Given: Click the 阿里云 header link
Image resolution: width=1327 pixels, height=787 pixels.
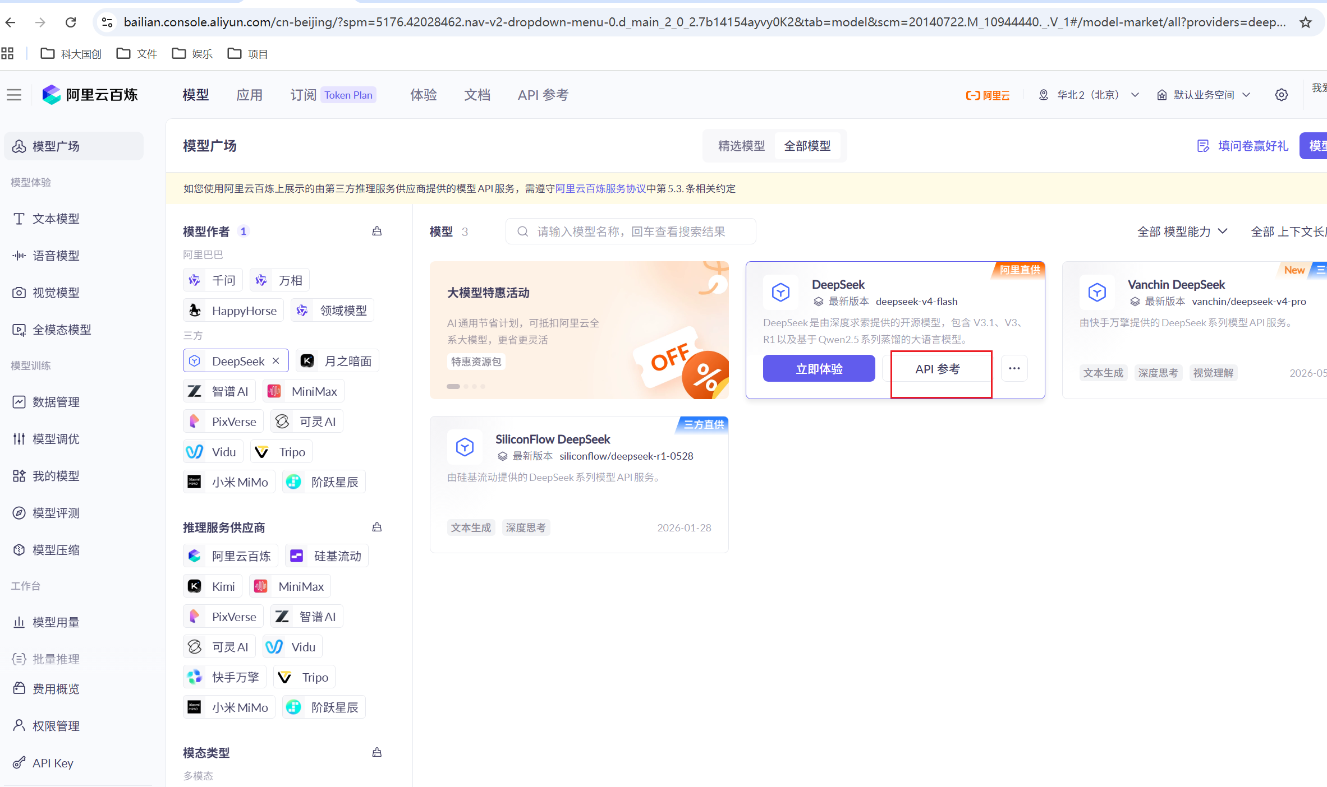Looking at the screenshot, I should [x=988, y=95].
